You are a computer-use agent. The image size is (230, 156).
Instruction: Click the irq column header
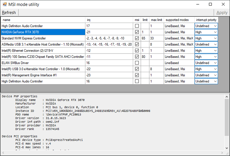pyautogui.click(x=109, y=20)
